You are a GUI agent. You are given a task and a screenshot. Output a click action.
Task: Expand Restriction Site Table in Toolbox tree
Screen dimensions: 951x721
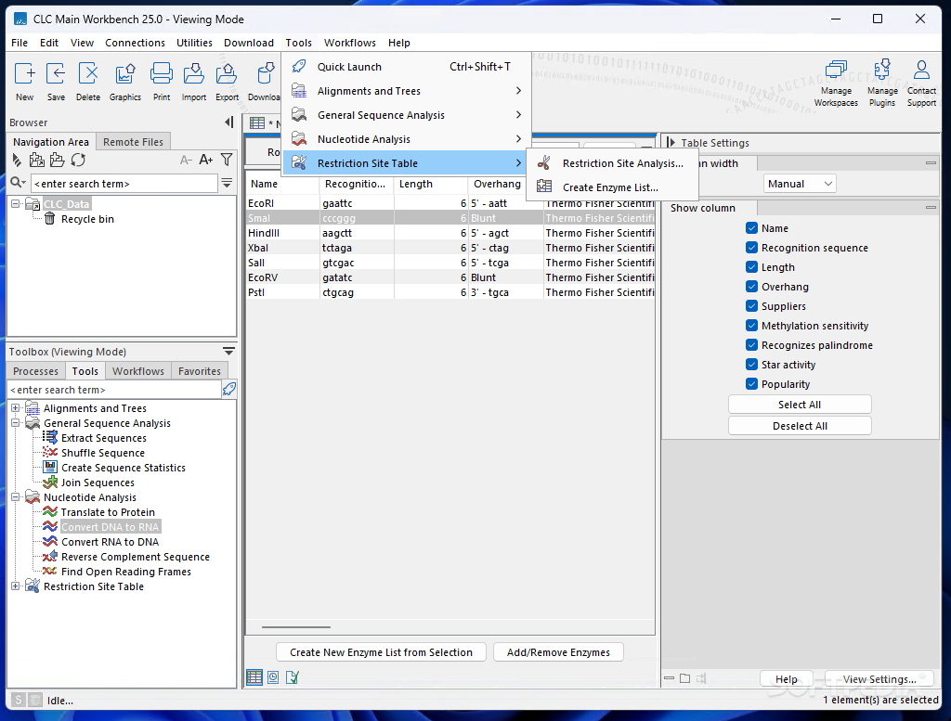16,586
